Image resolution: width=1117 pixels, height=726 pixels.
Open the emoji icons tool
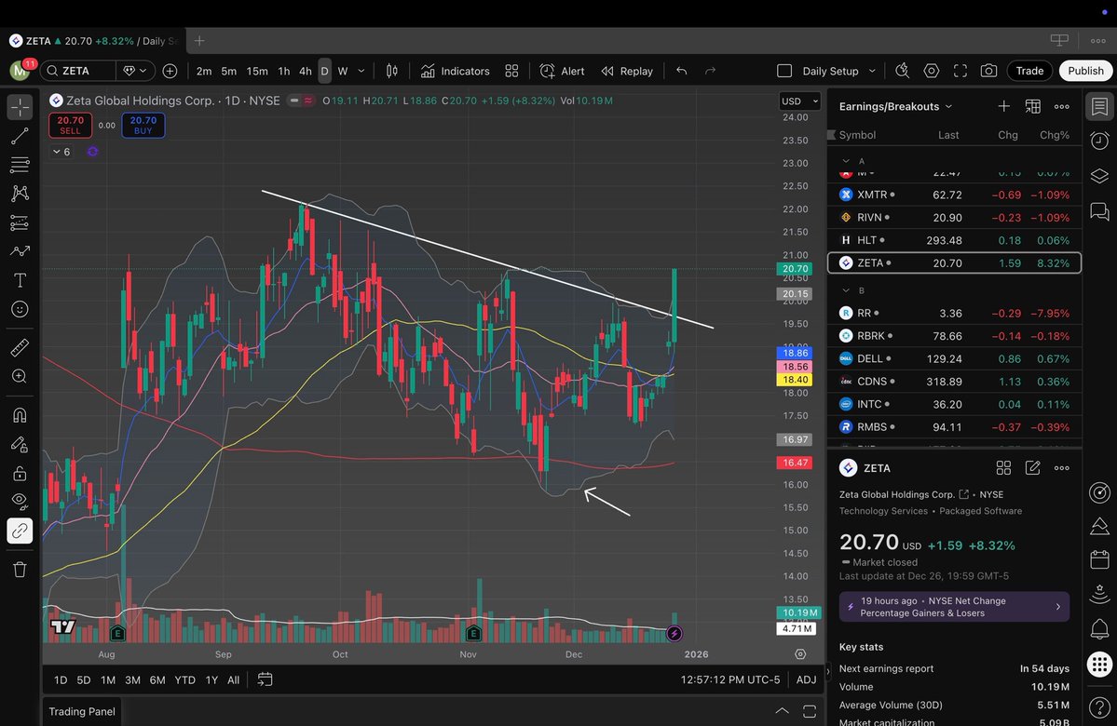coord(20,309)
